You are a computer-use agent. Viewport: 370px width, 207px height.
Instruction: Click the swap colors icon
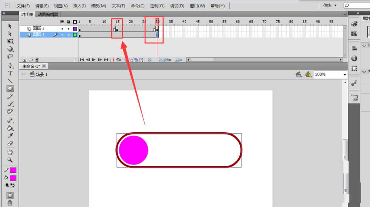tap(13, 185)
